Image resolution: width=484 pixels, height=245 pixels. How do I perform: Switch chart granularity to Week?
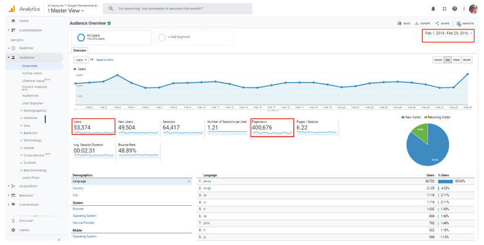[x=456, y=60]
